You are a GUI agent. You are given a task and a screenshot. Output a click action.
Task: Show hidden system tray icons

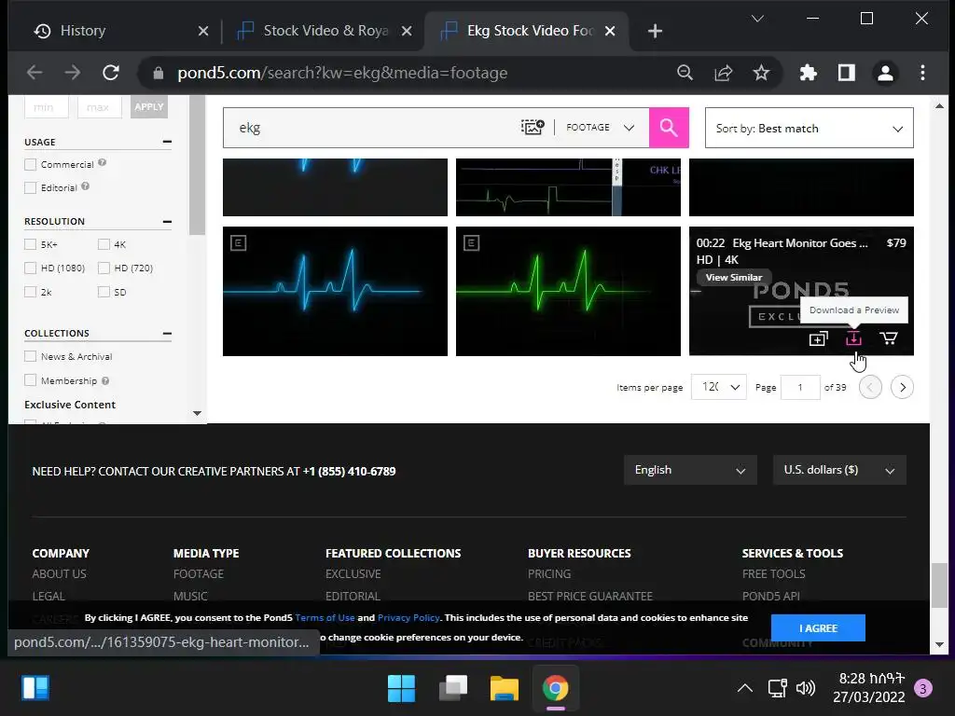coord(744,688)
